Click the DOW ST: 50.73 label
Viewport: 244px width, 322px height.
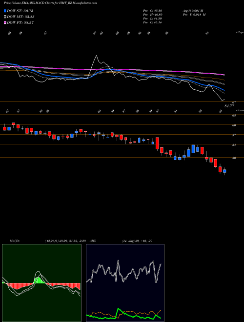20,11
